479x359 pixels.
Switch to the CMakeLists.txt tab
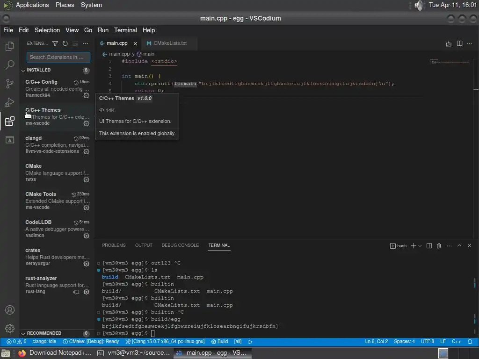coord(169,43)
